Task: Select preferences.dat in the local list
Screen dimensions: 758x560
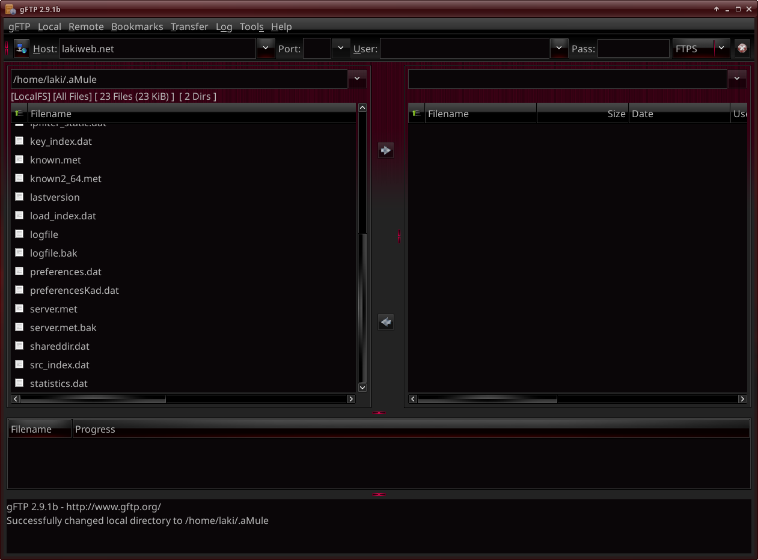Action: (66, 272)
